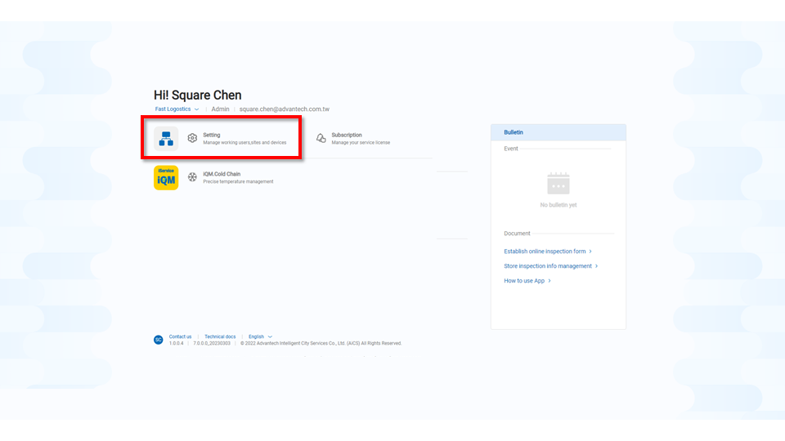The image size is (785, 441).
Task: Open Store inspection info management document
Action: coord(547,266)
